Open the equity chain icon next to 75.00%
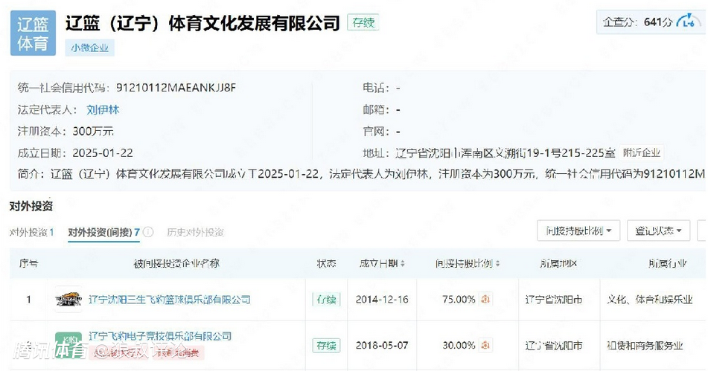Image resolution: width=708 pixels, height=371 pixels. (485, 300)
